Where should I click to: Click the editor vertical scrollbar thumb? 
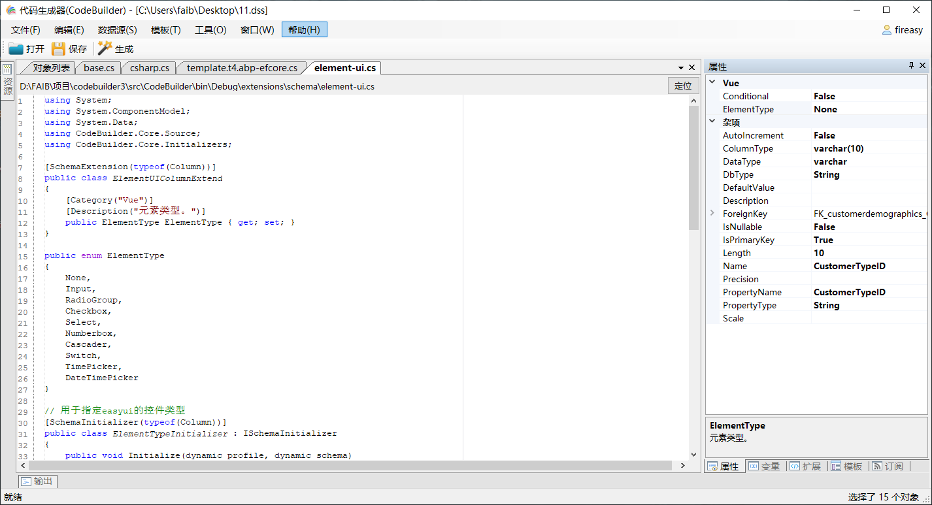click(693, 168)
